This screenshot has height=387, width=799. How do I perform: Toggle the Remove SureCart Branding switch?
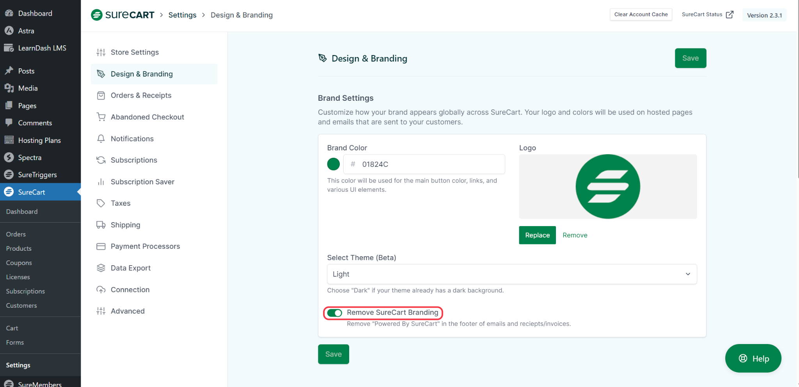[335, 313]
